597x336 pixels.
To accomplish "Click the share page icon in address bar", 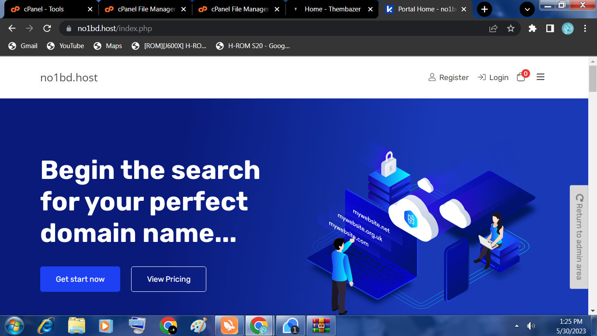I will [493, 28].
